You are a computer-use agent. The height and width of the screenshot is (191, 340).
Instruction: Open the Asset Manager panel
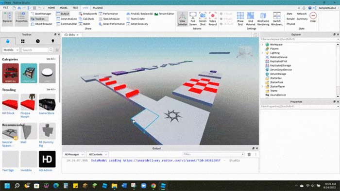tap(41, 14)
